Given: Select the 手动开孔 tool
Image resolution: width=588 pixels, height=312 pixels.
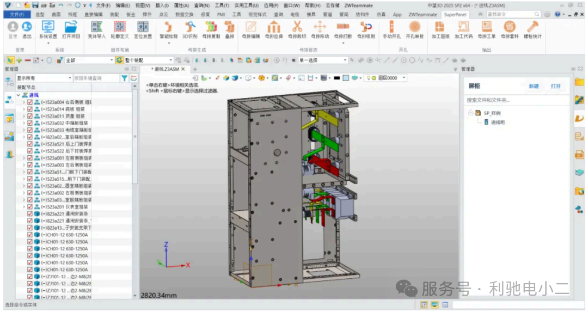Looking at the screenshot, I should pyautogui.click(x=391, y=27).
